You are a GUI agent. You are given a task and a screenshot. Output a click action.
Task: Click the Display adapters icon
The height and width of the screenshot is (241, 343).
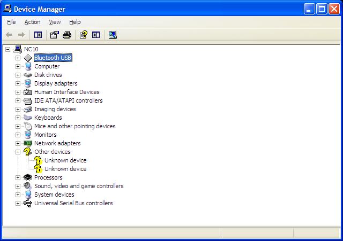(x=28, y=83)
